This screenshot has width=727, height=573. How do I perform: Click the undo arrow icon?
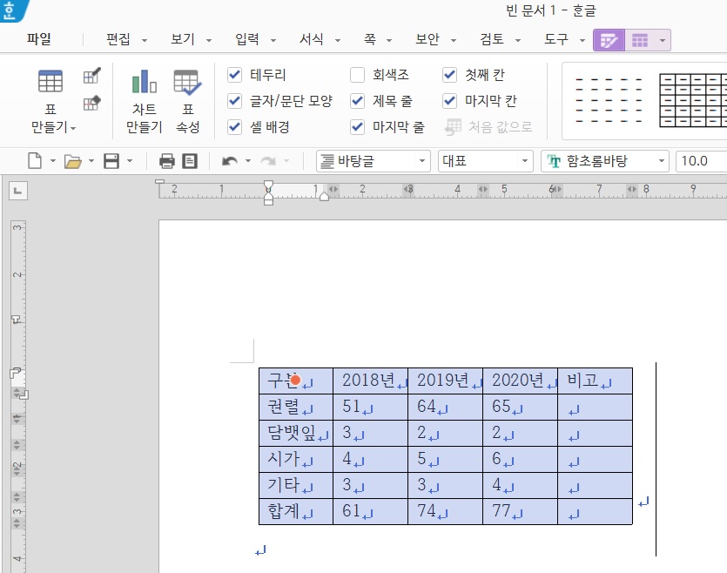(230, 161)
